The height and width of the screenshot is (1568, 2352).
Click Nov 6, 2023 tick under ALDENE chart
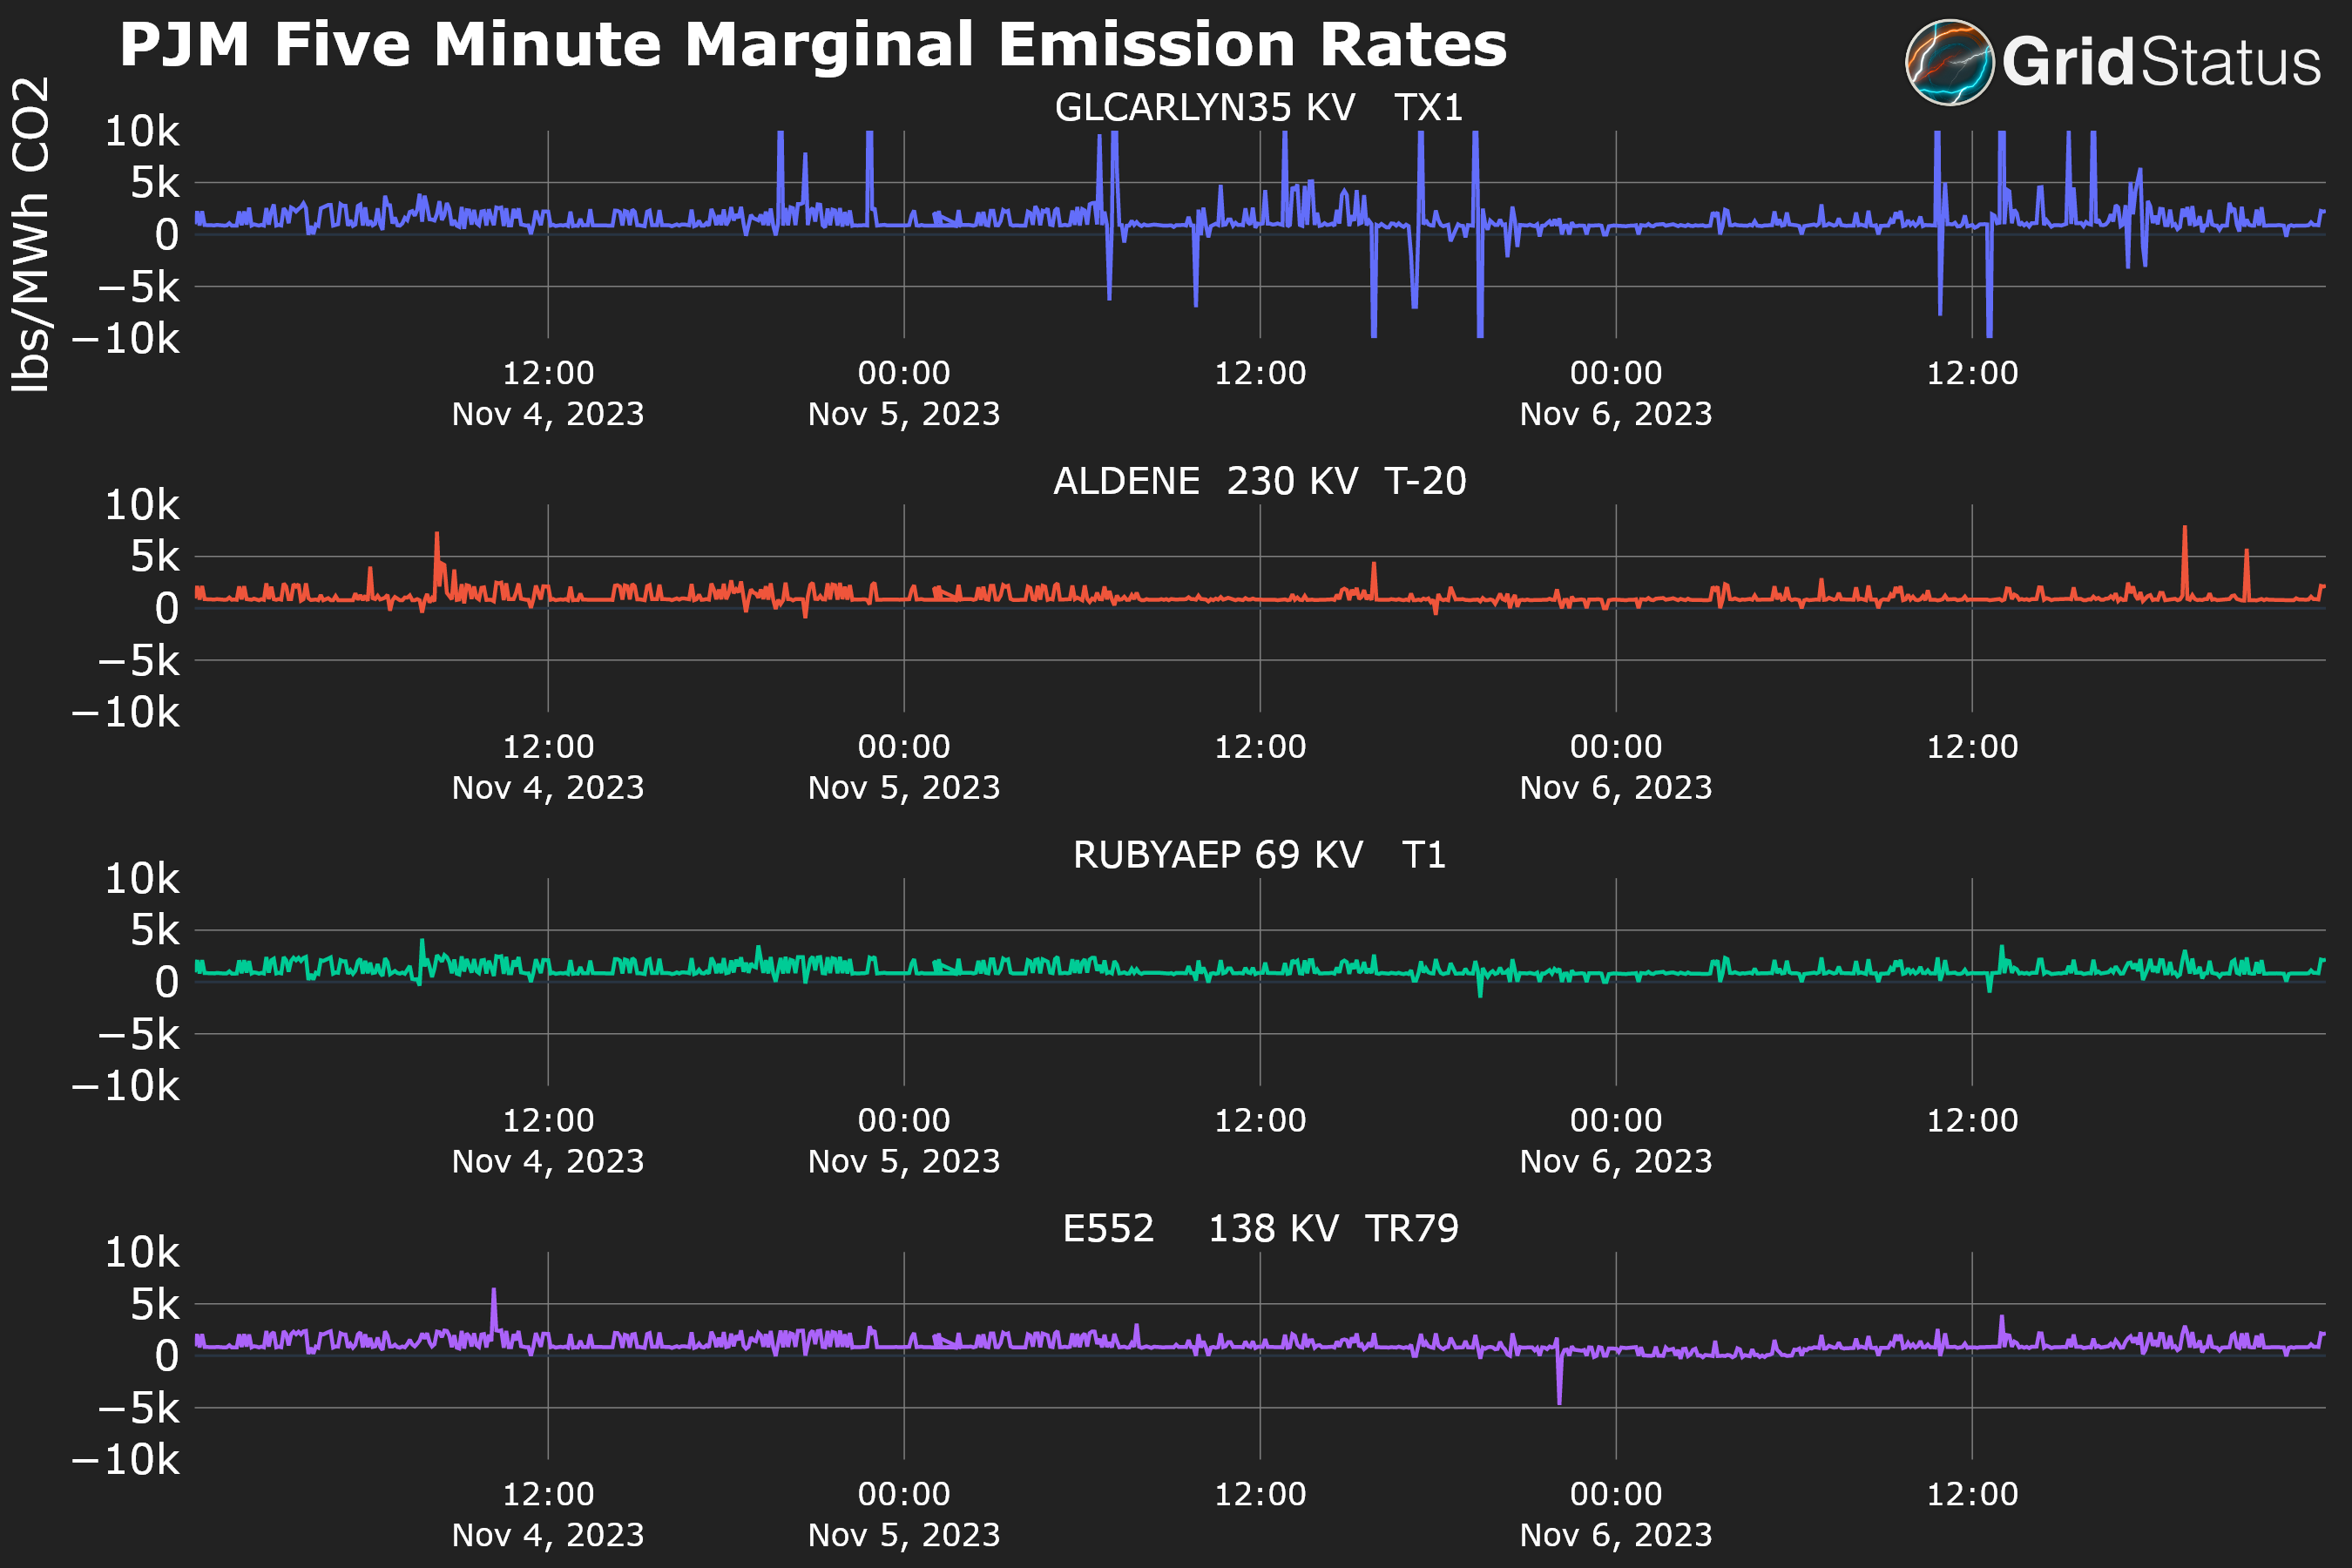pyautogui.click(x=1615, y=787)
